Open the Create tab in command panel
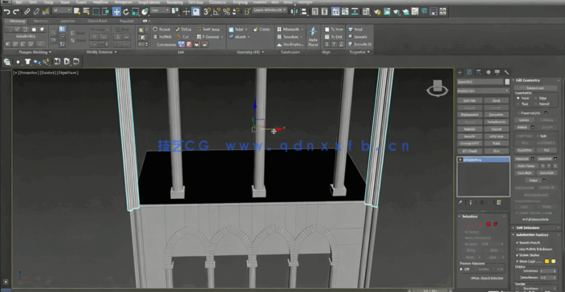This screenshot has width=565, height=292. (x=460, y=72)
